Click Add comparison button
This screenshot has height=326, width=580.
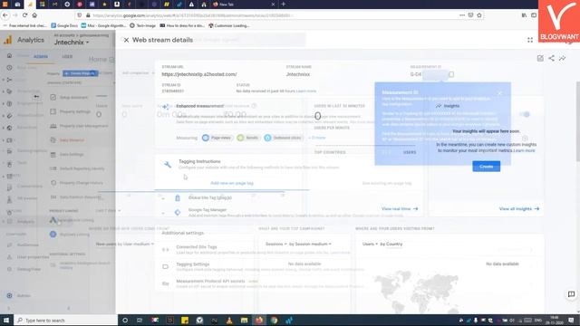tap(138, 72)
